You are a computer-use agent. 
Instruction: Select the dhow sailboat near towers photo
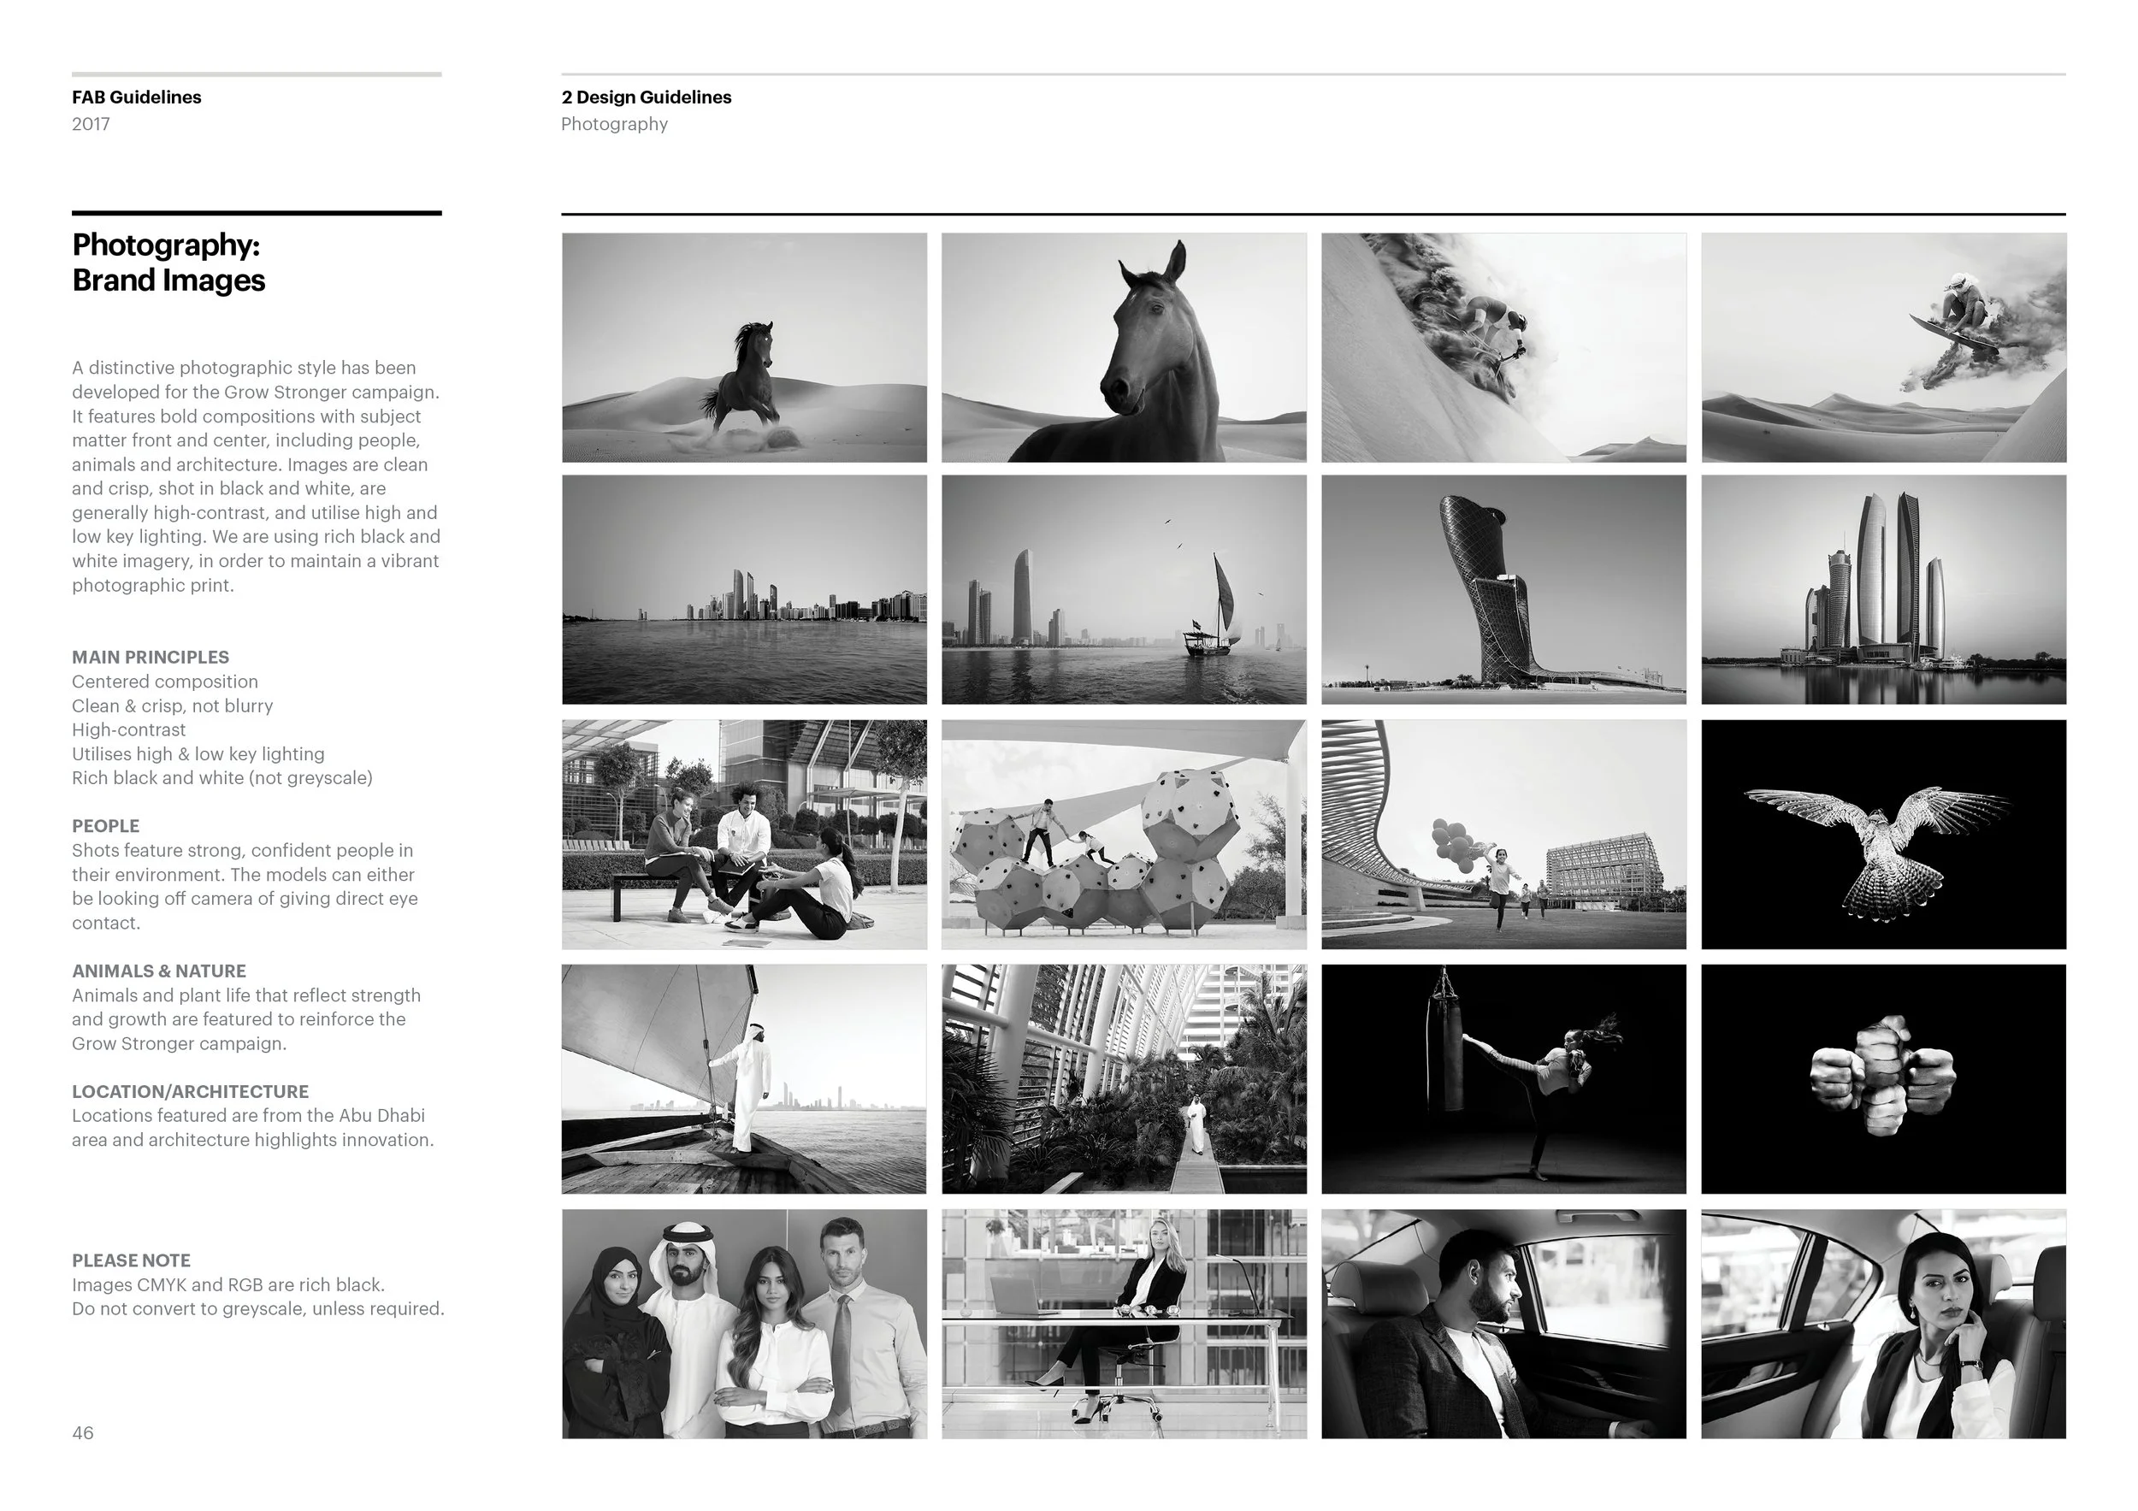(x=1124, y=589)
